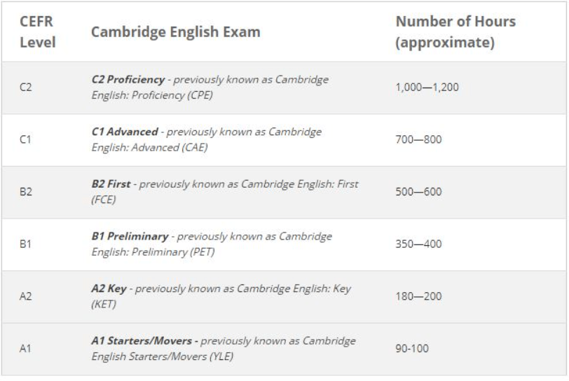This screenshot has width=569, height=381.
Task: Select the 180—200 hours cell
Action: tap(419, 296)
